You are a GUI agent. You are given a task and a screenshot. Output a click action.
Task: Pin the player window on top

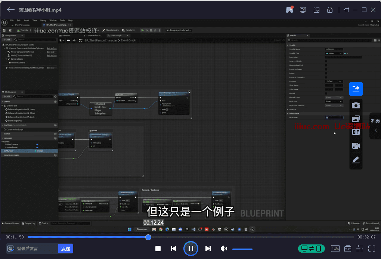[346, 10]
